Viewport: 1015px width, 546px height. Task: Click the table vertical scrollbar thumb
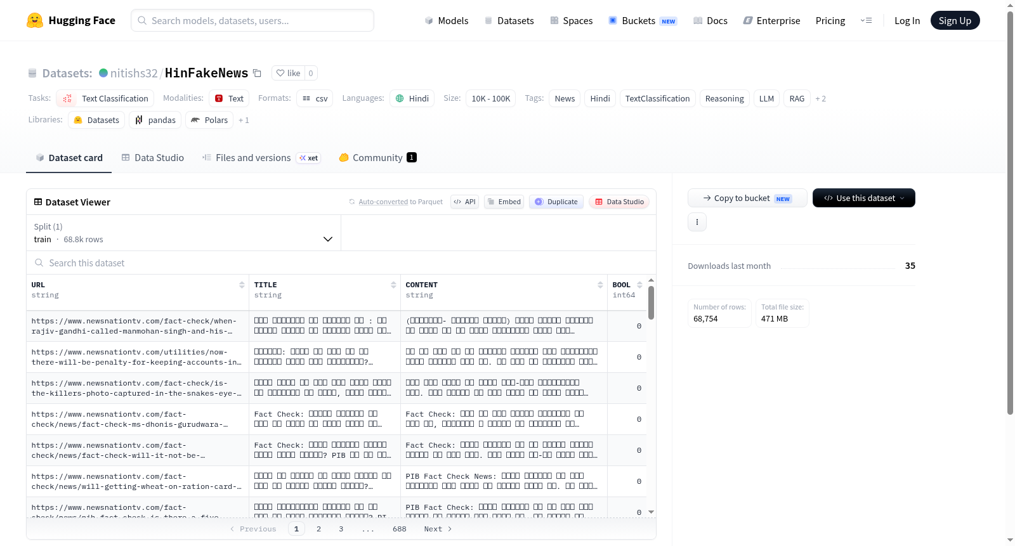651,302
